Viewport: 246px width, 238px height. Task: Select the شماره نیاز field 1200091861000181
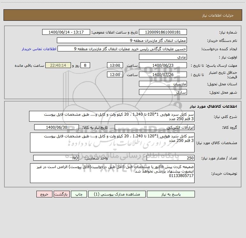[163, 32]
